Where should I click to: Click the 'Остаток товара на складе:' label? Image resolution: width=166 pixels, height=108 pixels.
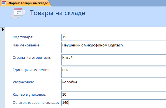point(36,103)
